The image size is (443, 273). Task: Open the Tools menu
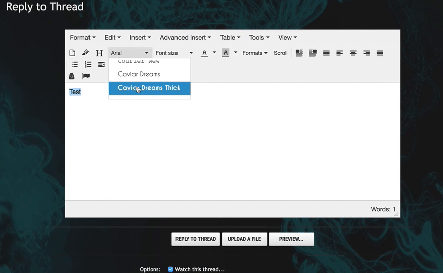259,37
